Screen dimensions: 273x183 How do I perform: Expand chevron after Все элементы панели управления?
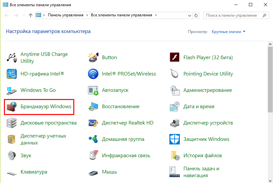point(156,15)
